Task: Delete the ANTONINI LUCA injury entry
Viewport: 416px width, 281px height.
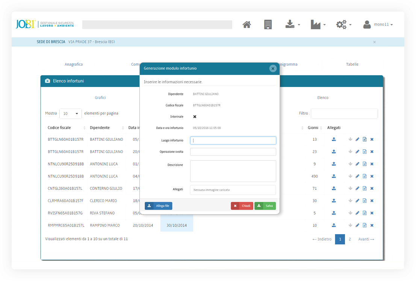Action: (372, 164)
